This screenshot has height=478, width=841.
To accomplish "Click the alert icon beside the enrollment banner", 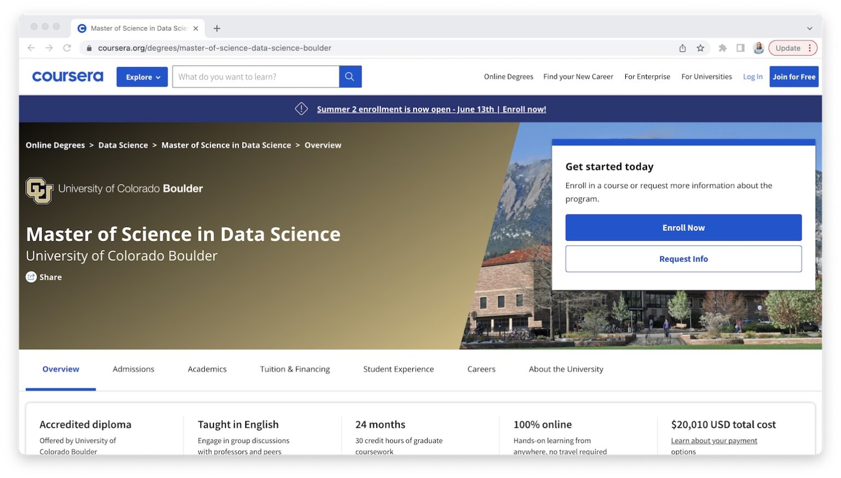I will (301, 108).
